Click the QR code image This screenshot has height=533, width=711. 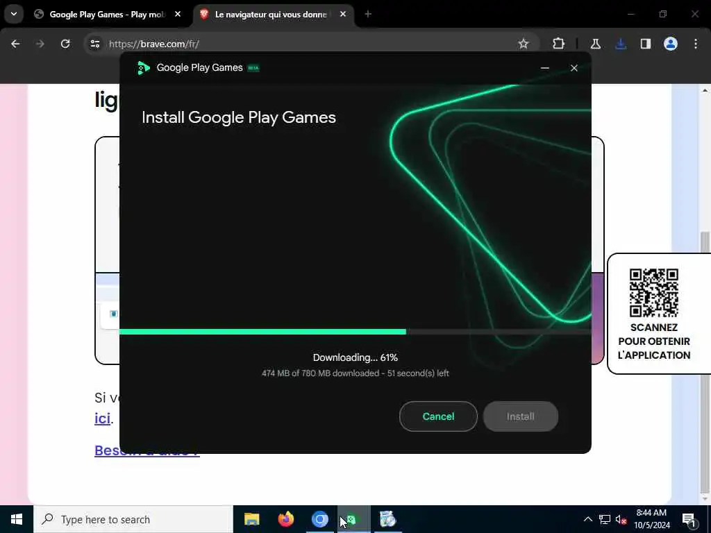654,293
